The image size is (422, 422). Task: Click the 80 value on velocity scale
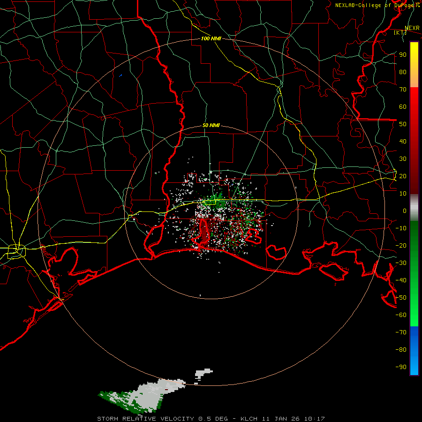pyautogui.click(x=403, y=72)
